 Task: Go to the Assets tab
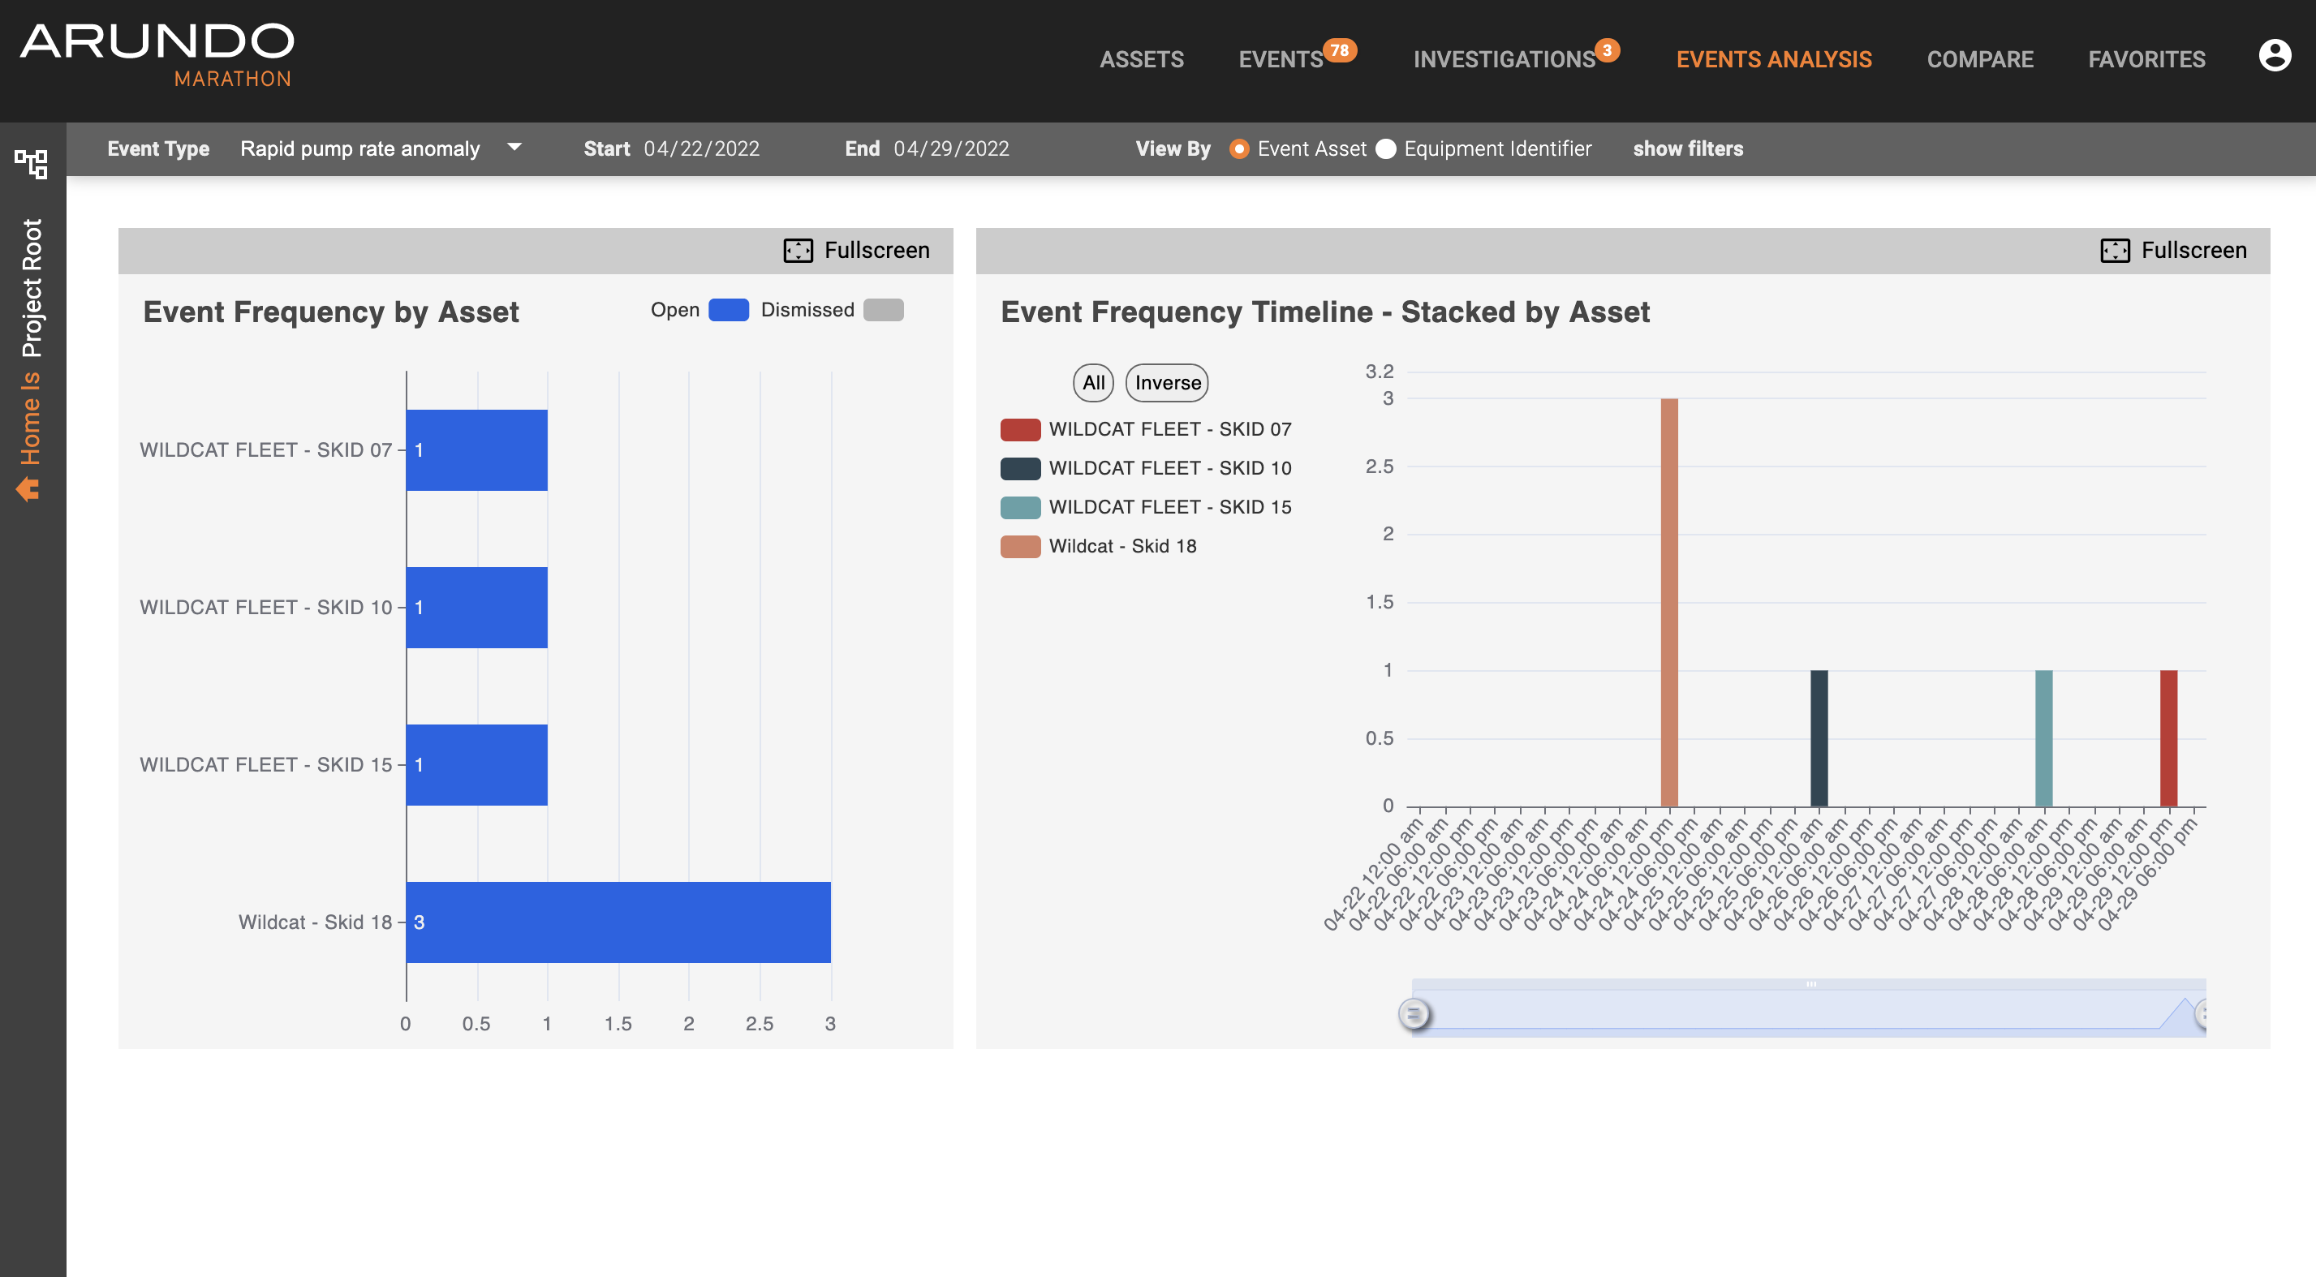click(x=1141, y=60)
